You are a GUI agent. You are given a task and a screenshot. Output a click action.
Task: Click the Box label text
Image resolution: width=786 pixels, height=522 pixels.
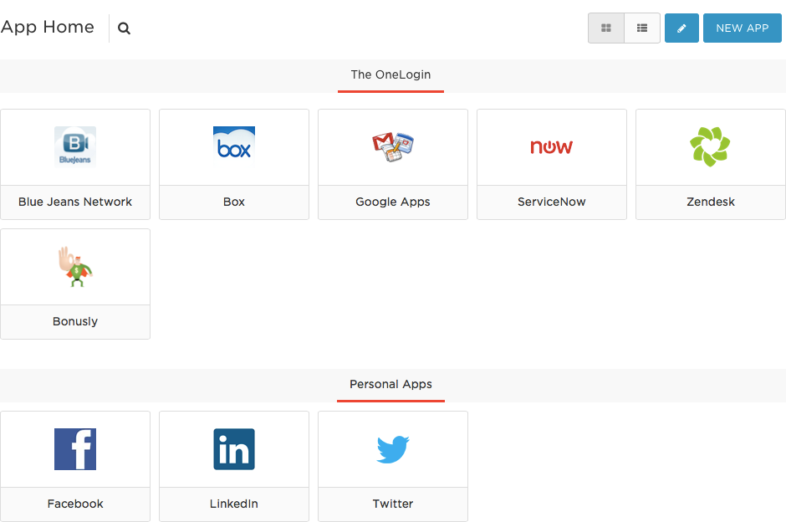point(234,202)
